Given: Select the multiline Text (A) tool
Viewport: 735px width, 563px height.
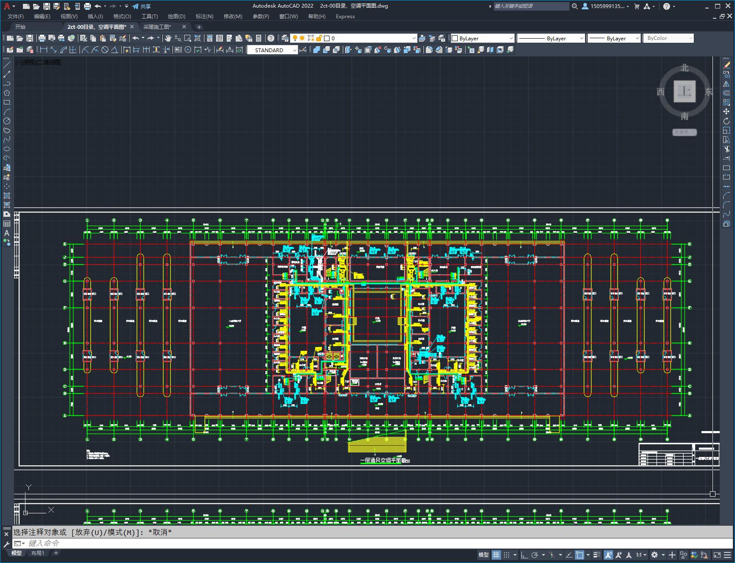Looking at the screenshot, I should click(7, 233).
